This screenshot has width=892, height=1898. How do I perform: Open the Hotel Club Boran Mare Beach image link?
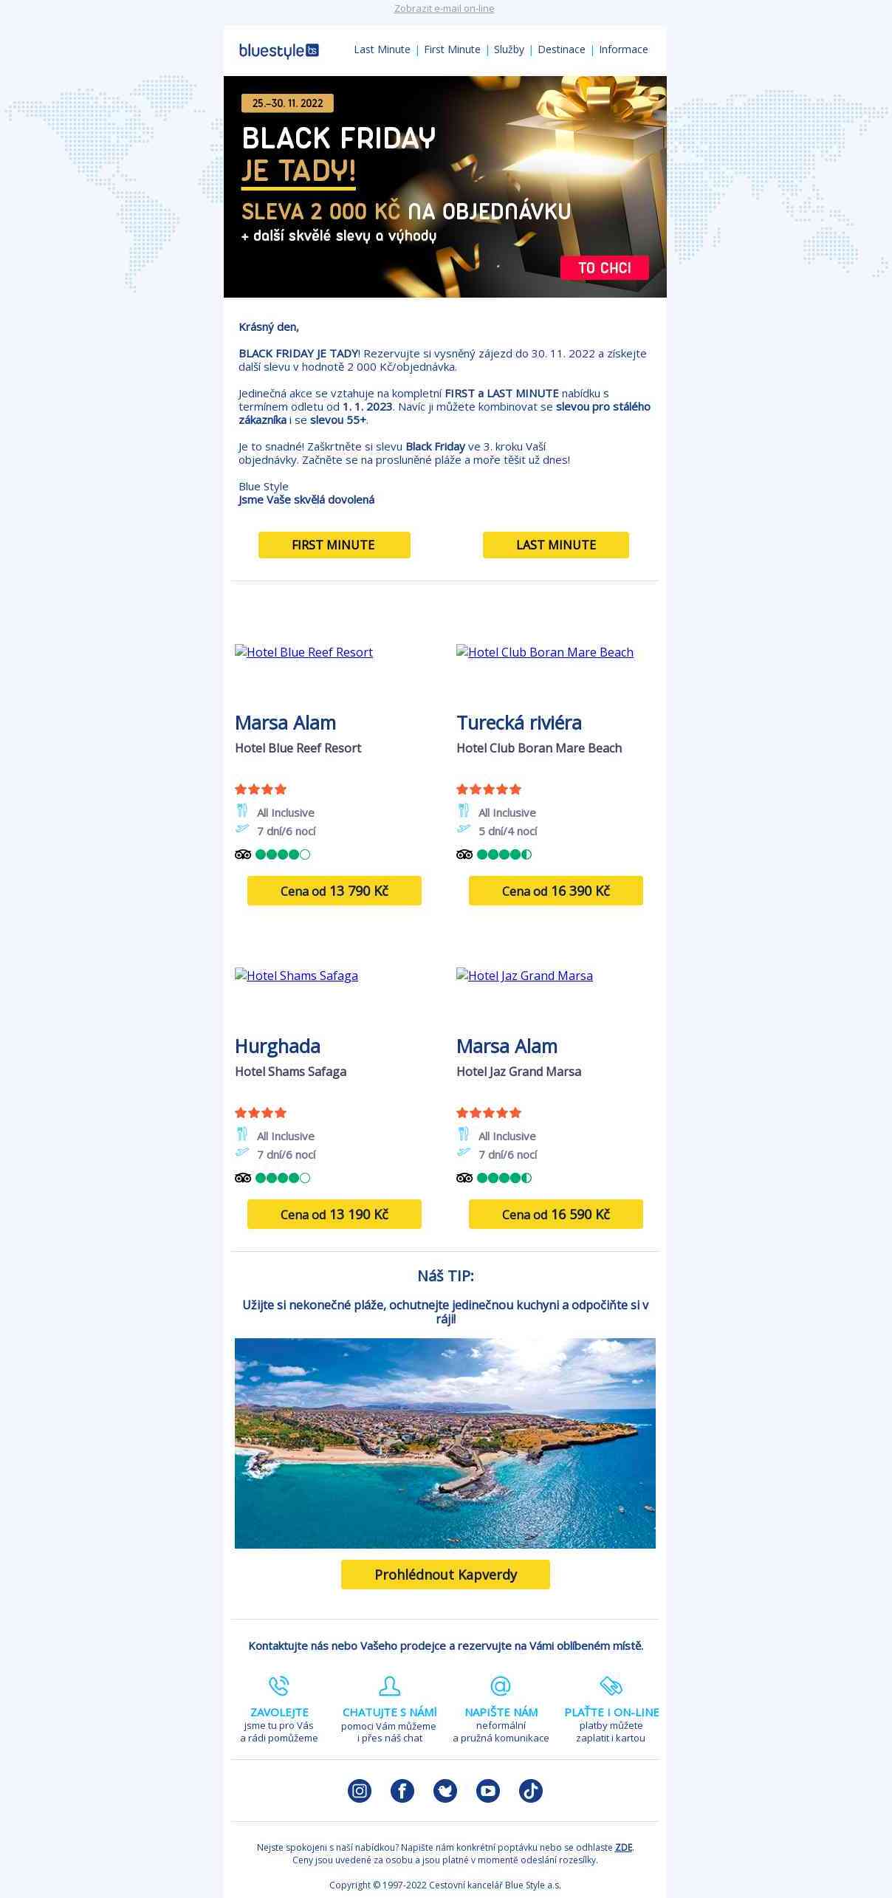pyautogui.click(x=545, y=652)
